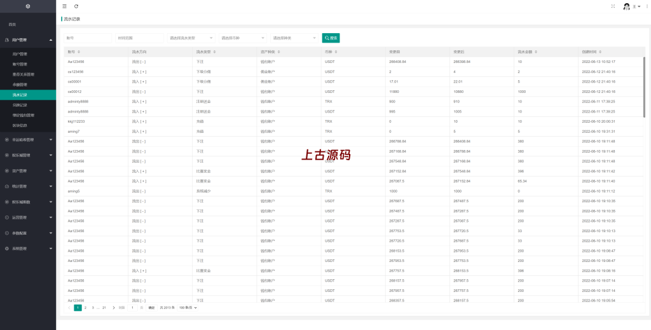Sort by 资产种类 column sort arrows
This screenshot has width=651, height=330.
(279, 52)
